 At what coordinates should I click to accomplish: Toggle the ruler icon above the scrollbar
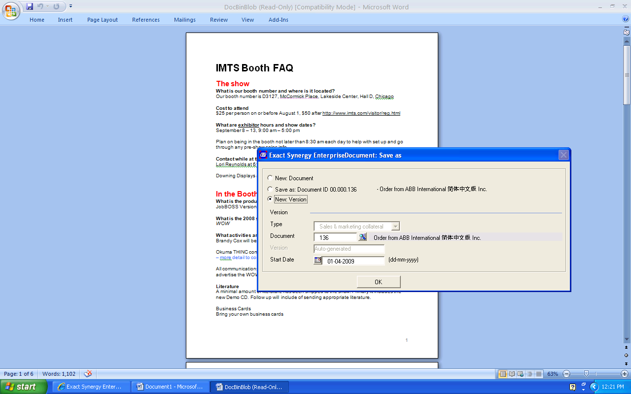[x=627, y=32]
